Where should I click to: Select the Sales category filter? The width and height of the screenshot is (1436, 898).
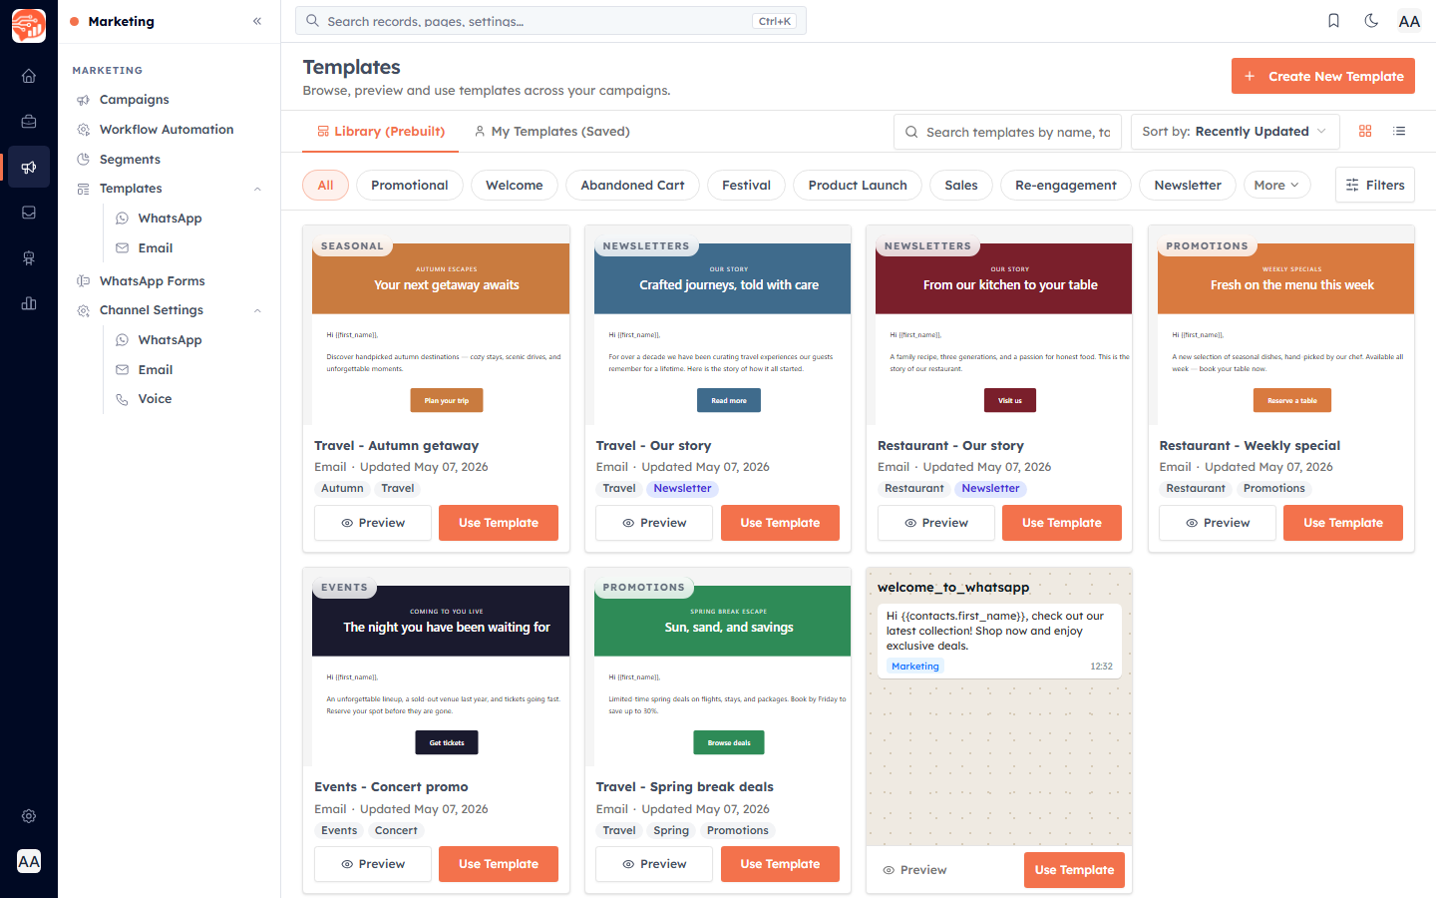(961, 185)
